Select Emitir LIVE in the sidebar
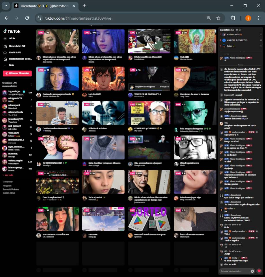The width and height of the screenshot is (265, 277). [x=15, y=53]
